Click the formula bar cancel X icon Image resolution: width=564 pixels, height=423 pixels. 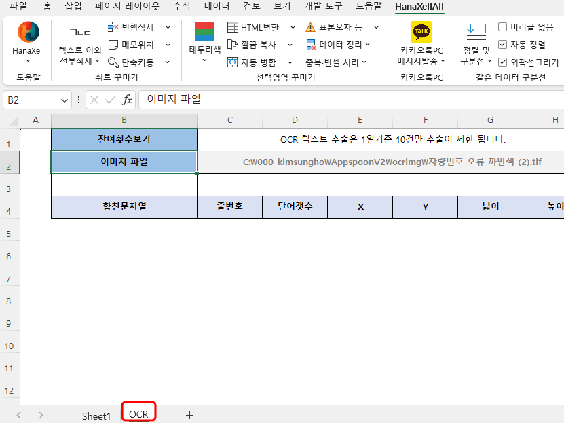click(x=94, y=100)
